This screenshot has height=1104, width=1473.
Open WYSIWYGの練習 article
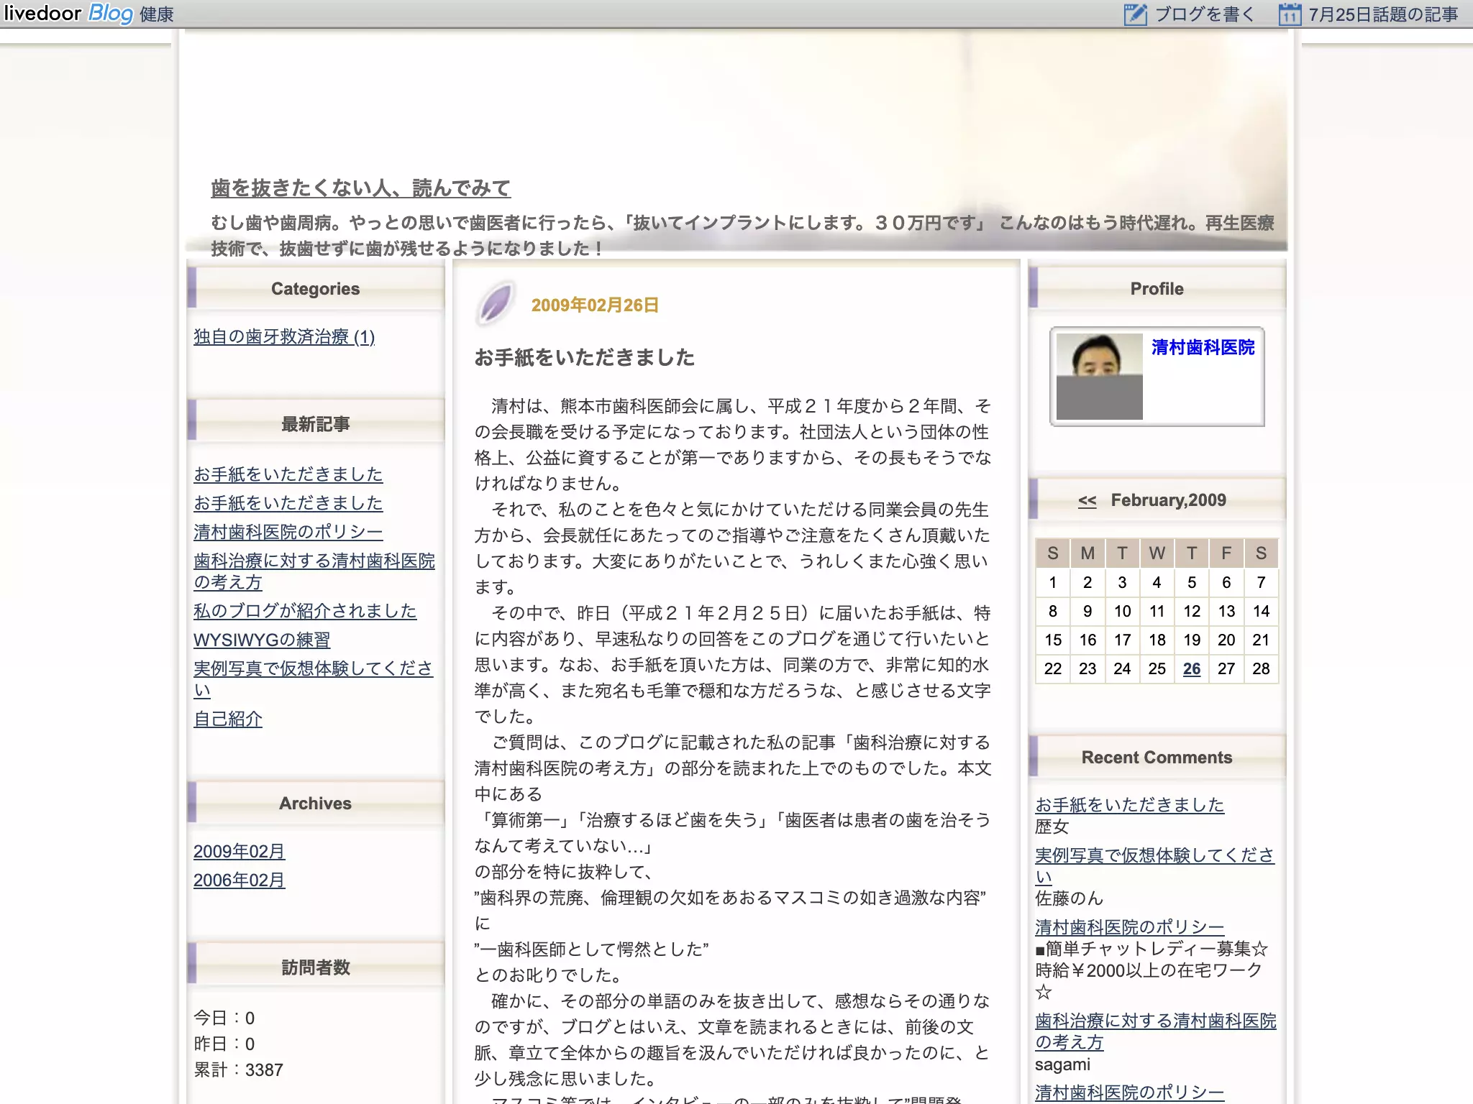(x=262, y=640)
